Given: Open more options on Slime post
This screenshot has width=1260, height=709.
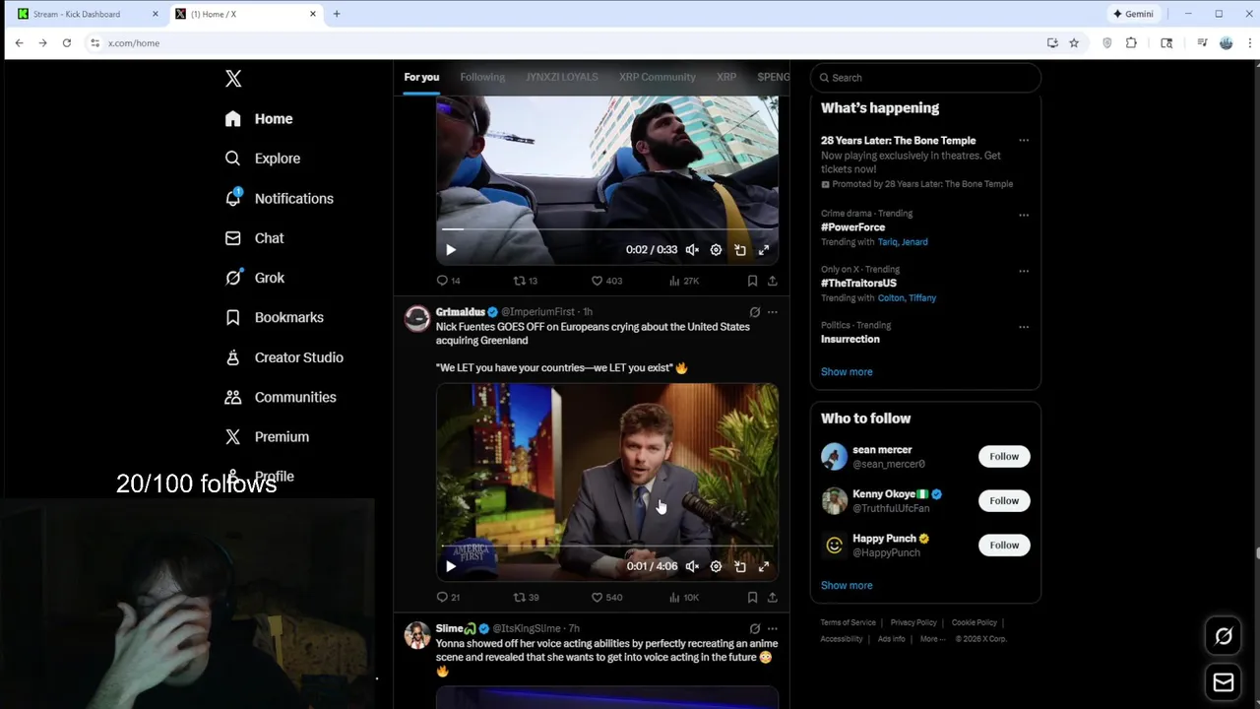Looking at the screenshot, I should click(x=773, y=628).
